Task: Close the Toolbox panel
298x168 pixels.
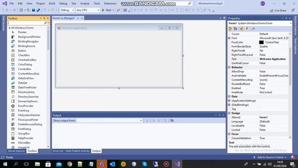Action: [x=47, y=18]
